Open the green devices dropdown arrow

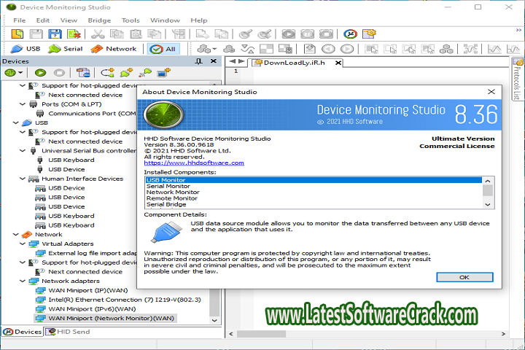click(x=20, y=73)
